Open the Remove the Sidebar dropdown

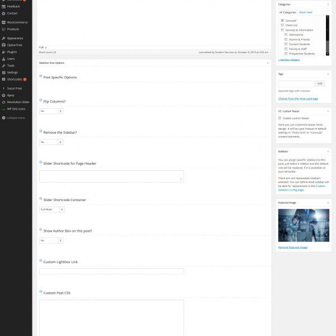click(51, 142)
